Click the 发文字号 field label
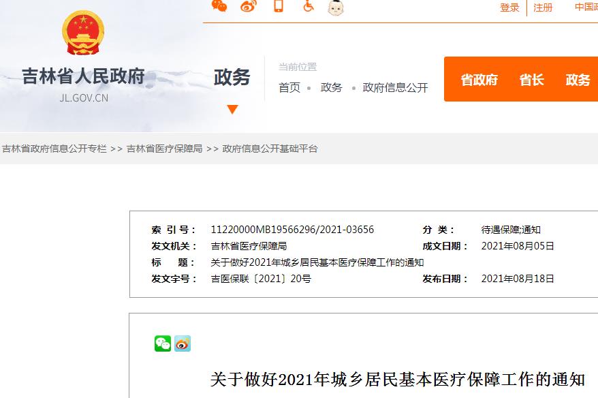Viewport: 598px width, 398px height. coord(174,279)
